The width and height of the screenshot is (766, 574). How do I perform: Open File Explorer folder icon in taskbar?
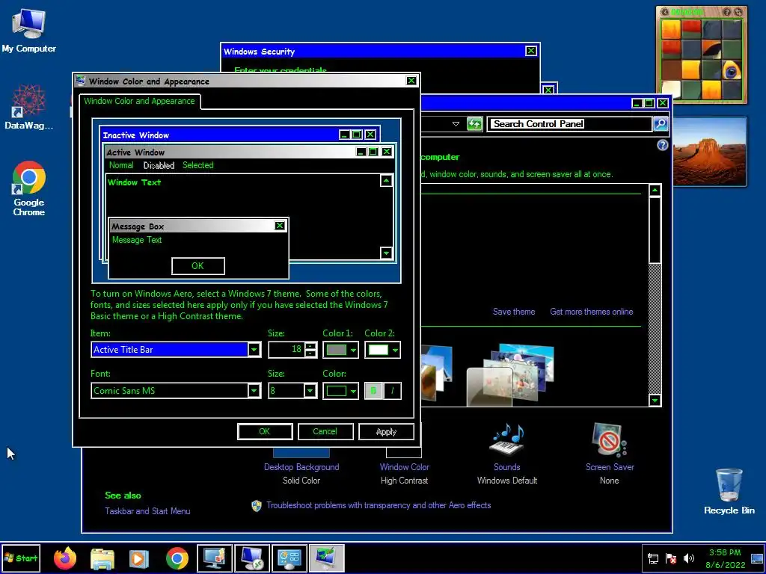pyautogui.click(x=102, y=558)
